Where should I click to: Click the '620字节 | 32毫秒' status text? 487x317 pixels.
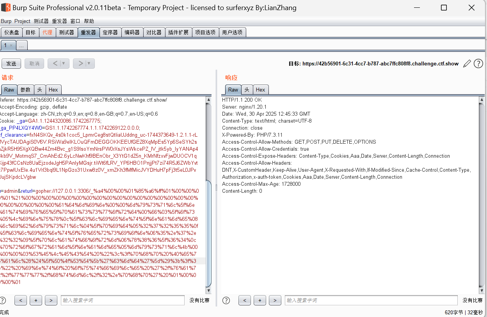point(464,313)
